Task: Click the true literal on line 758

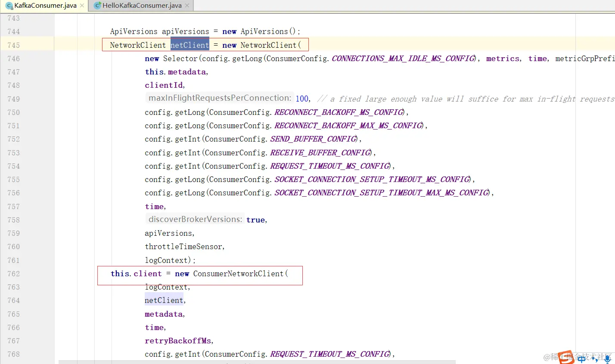Action: pyautogui.click(x=255, y=220)
